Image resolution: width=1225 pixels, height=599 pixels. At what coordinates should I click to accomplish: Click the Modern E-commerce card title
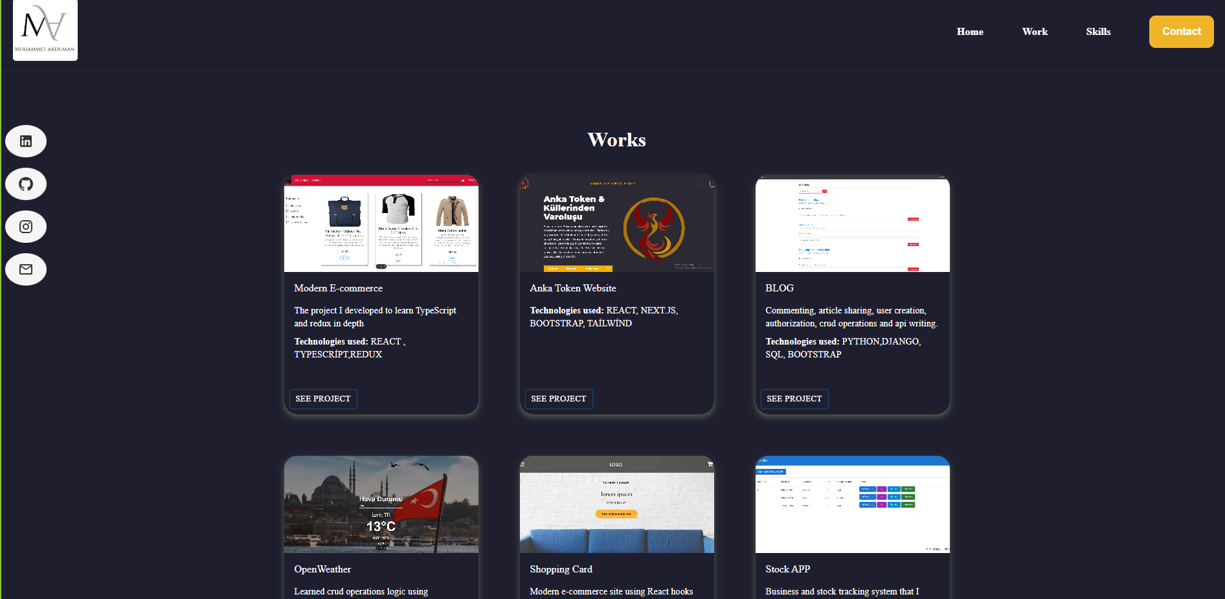click(338, 288)
